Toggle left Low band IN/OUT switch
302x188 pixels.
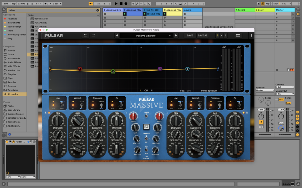53,105
